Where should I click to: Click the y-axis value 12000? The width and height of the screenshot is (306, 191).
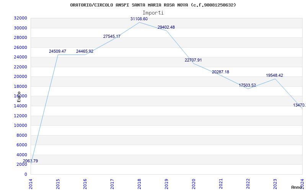[x=20, y=116]
